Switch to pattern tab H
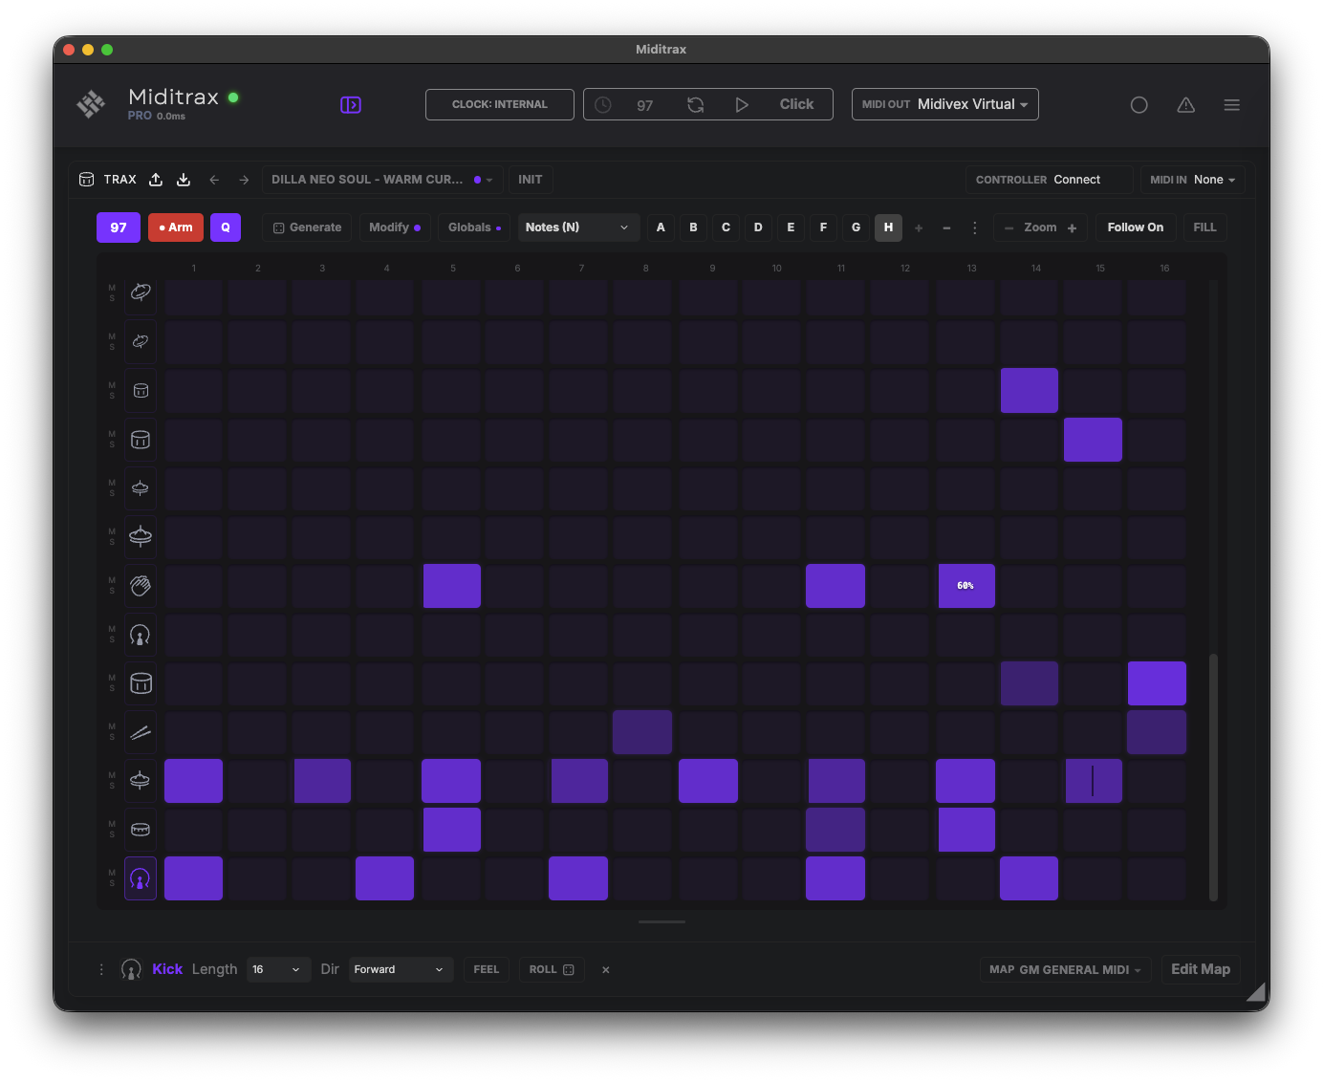Viewport: 1323px width, 1082px height. pyautogui.click(x=888, y=227)
